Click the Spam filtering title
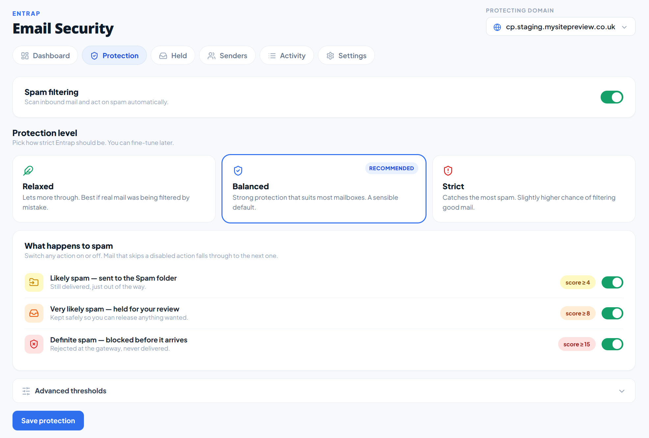Viewport: 649px width, 438px height. (51, 92)
